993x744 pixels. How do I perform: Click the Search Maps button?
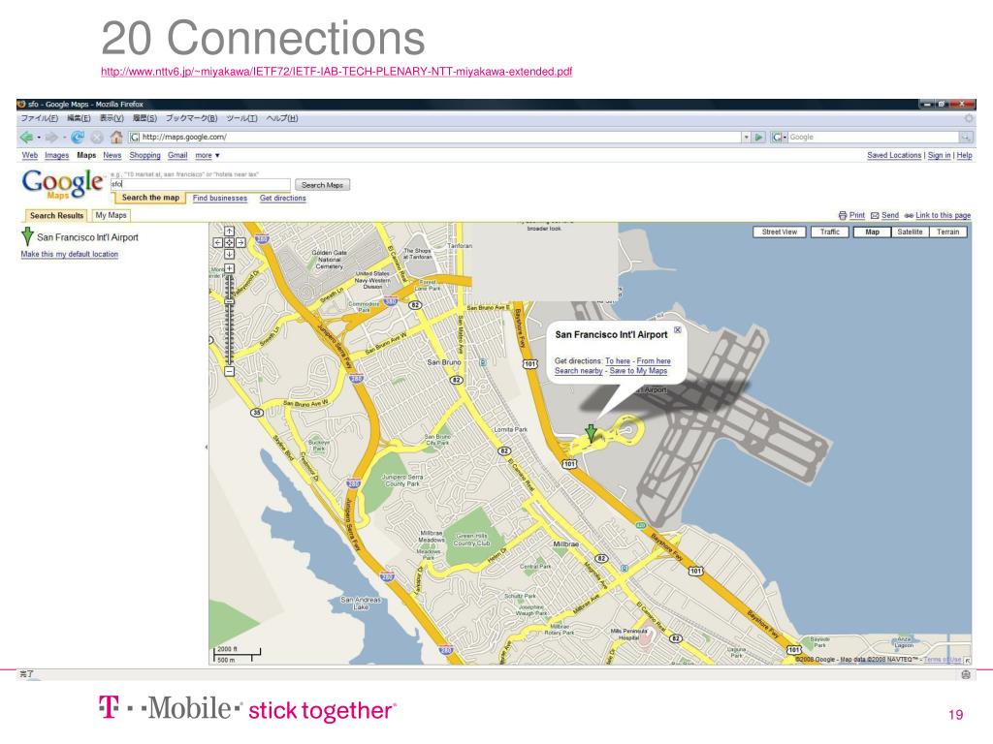point(322,185)
